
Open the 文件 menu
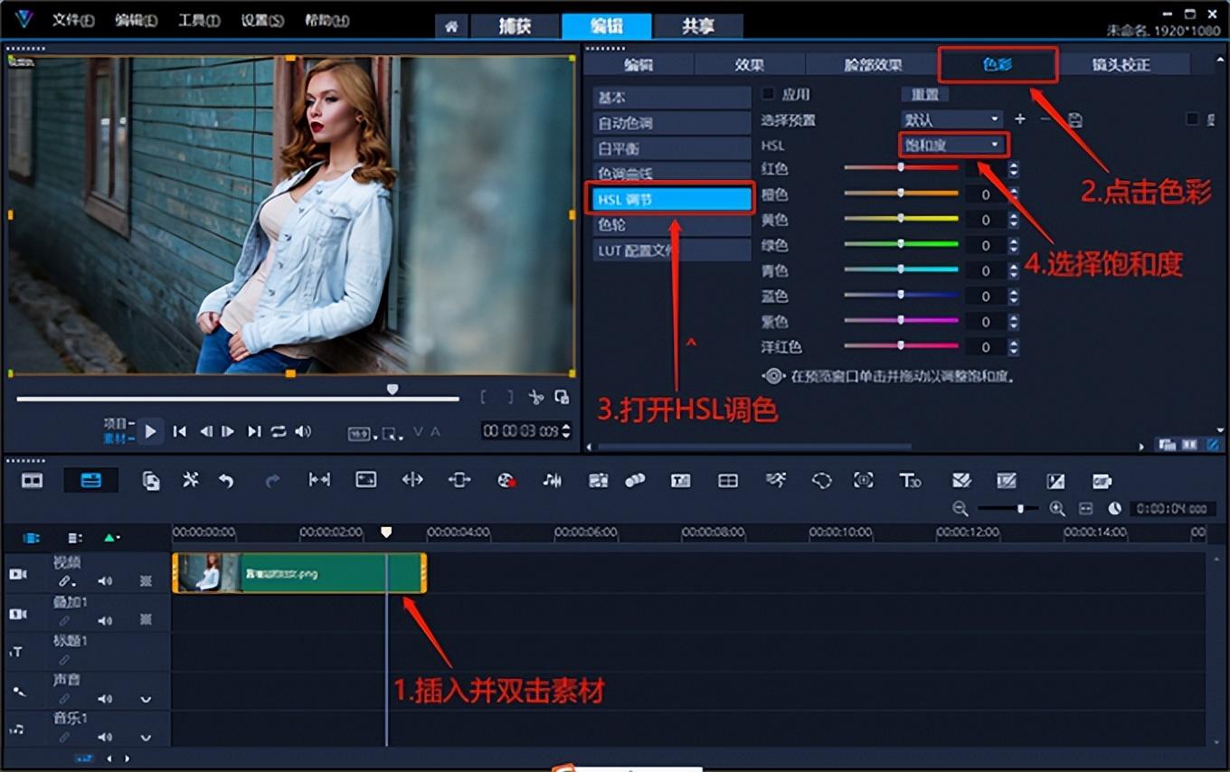point(72,20)
